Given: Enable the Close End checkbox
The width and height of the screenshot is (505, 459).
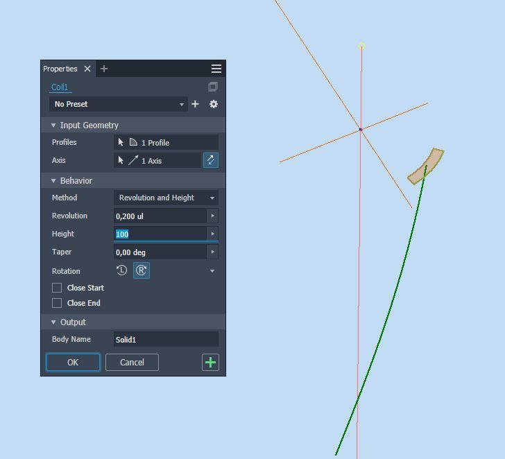Looking at the screenshot, I should point(58,303).
